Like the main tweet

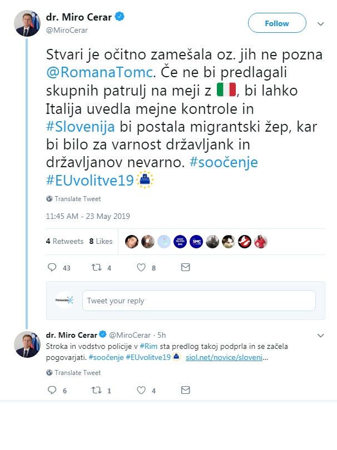coord(141,267)
